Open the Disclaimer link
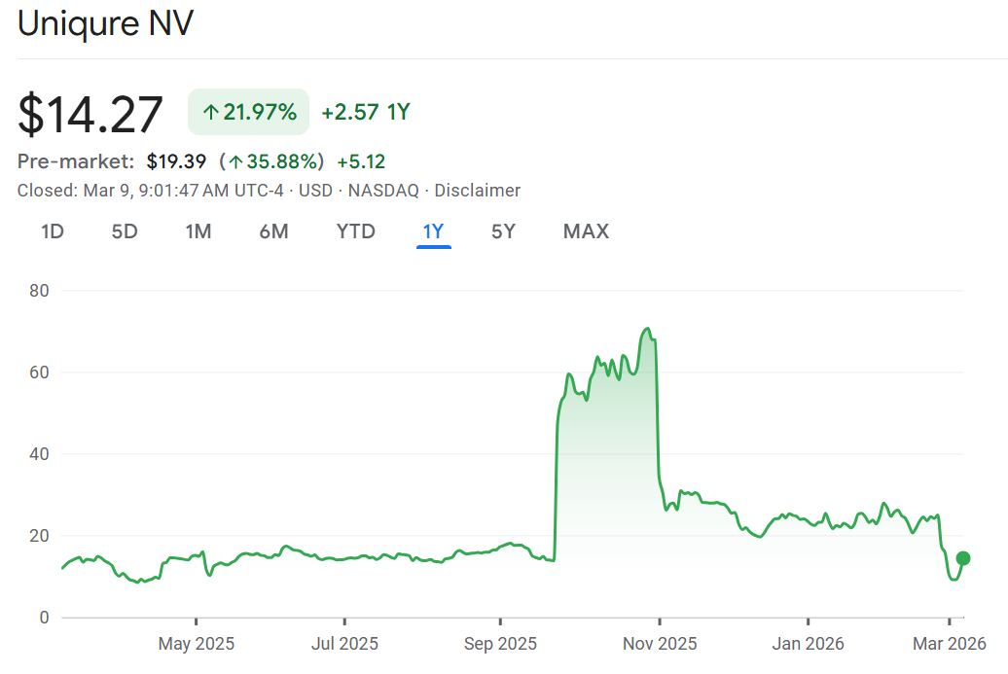 [x=477, y=191]
